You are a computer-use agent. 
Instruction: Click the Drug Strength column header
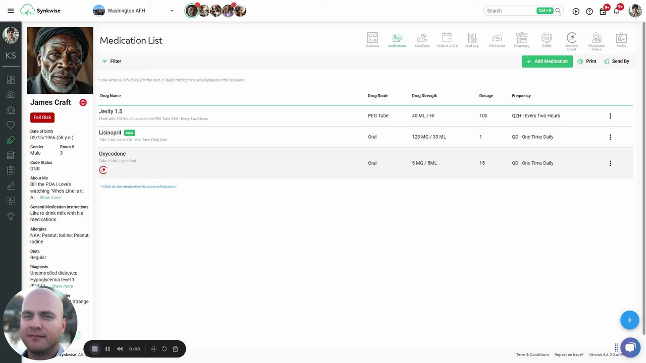tap(424, 96)
